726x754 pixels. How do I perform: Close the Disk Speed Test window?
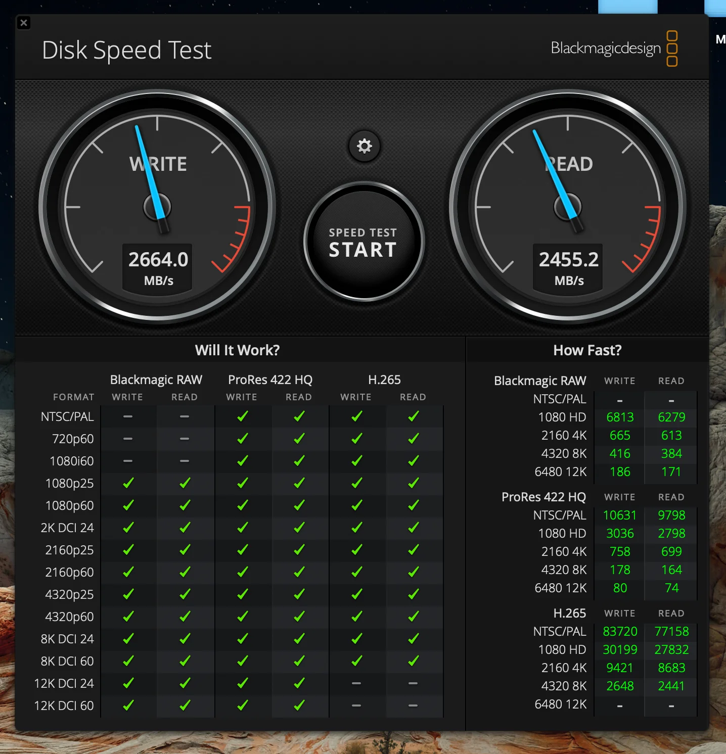point(24,23)
